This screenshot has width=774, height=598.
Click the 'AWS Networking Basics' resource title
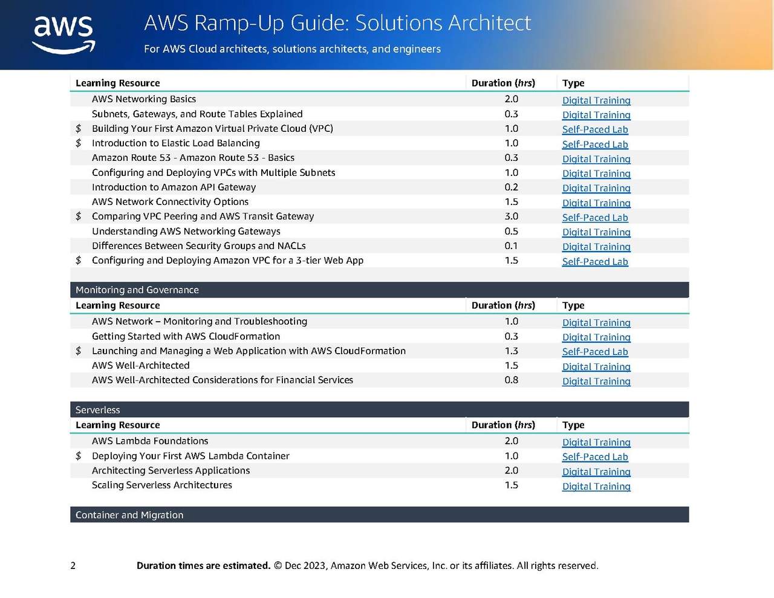point(144,99)
